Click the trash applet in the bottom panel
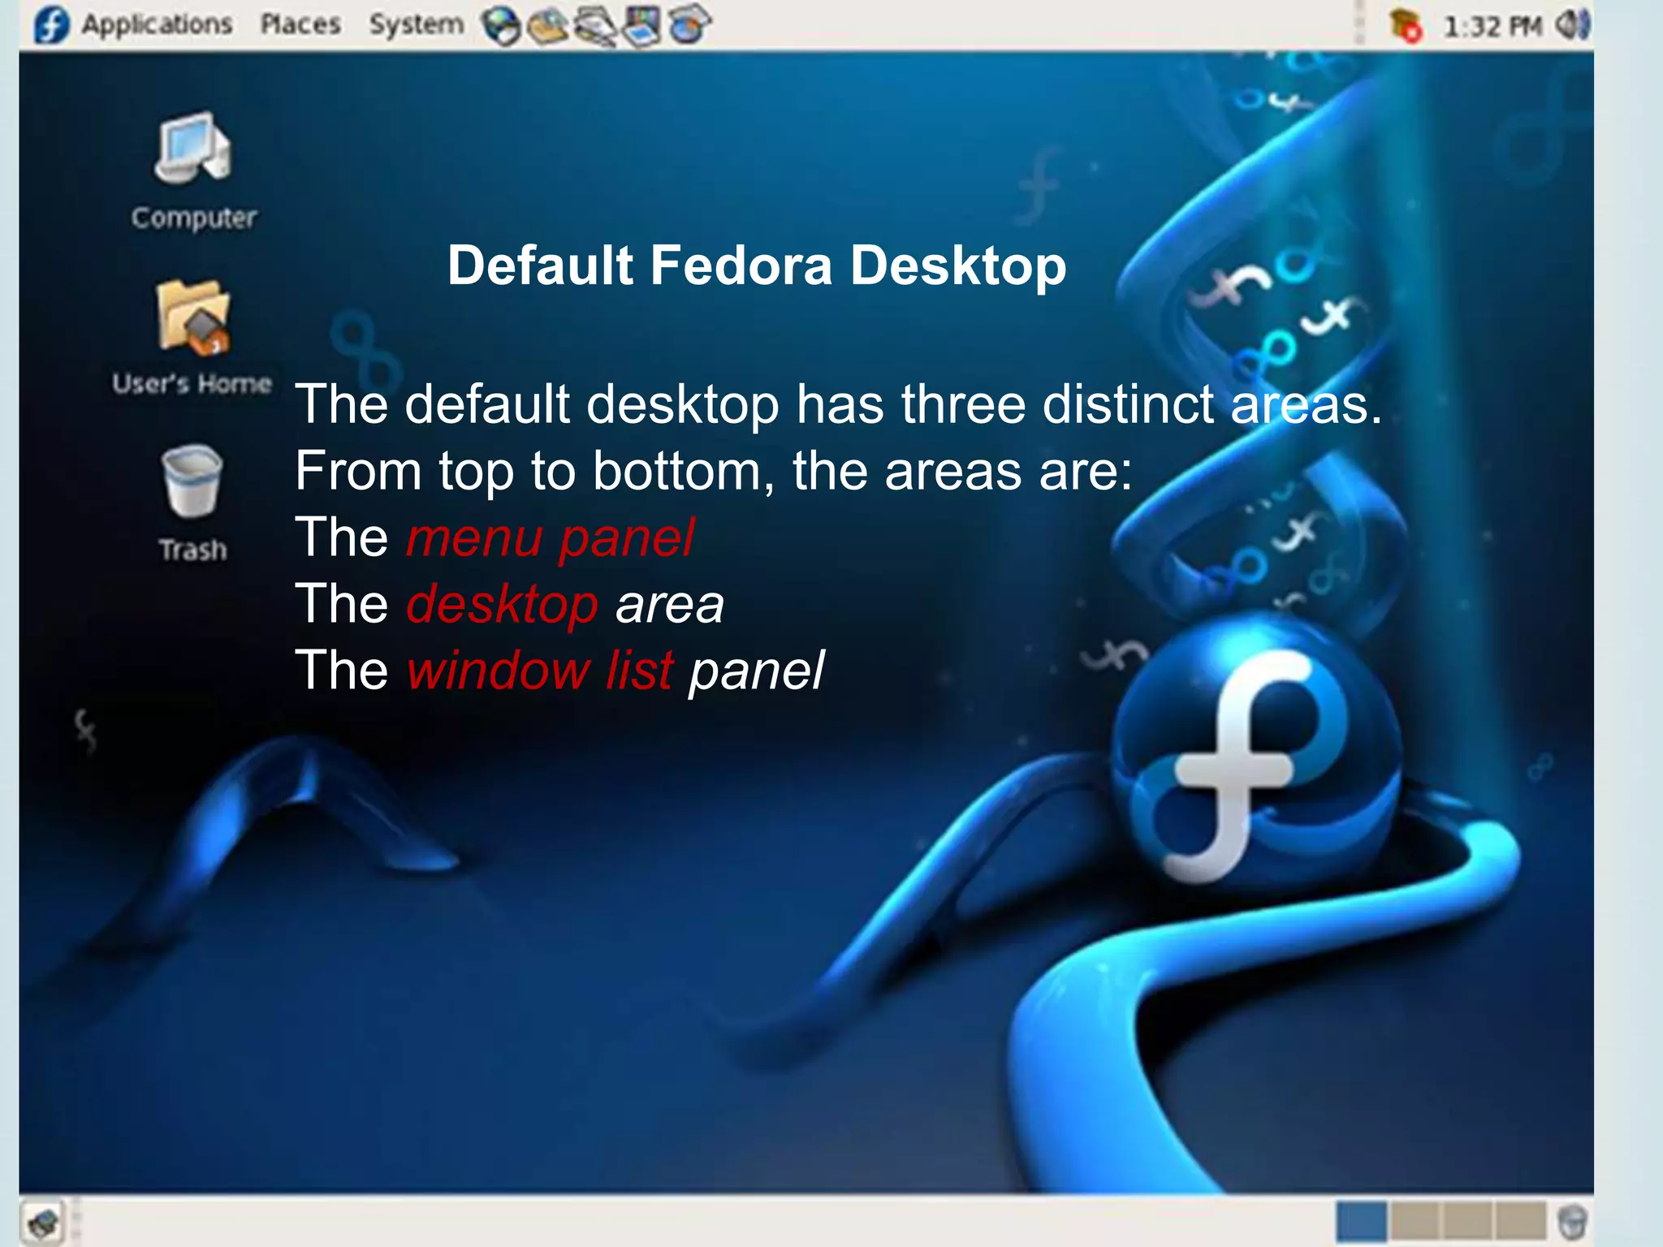 tap(1573, 1222)
